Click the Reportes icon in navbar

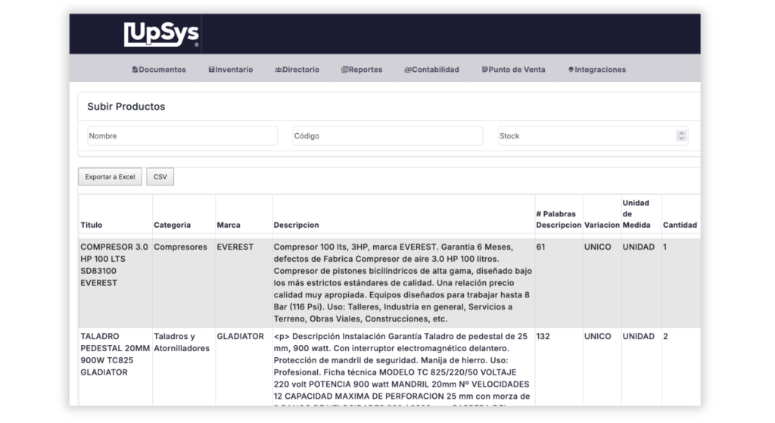pos(344,70)
